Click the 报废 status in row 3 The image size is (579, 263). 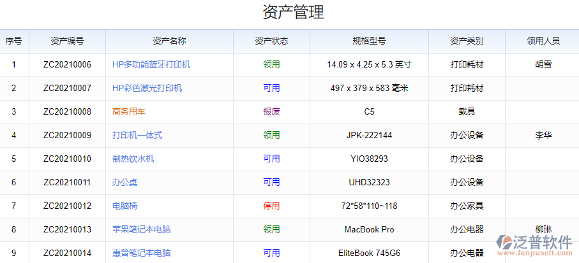[x=271, y=111]
